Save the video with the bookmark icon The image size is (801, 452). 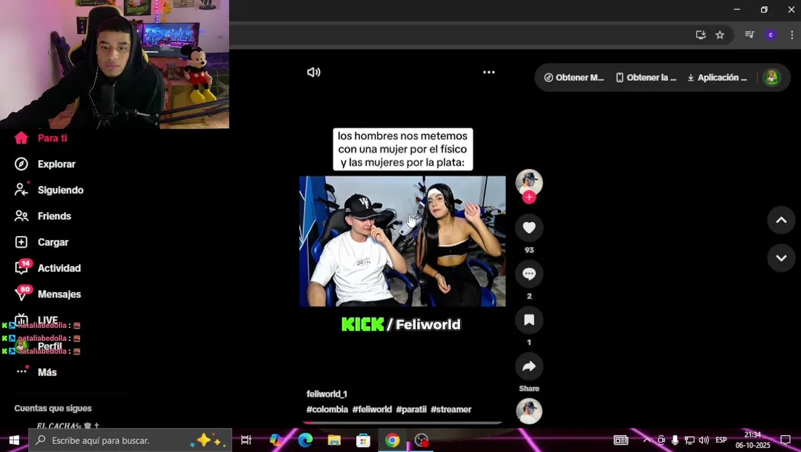[529, 320]
